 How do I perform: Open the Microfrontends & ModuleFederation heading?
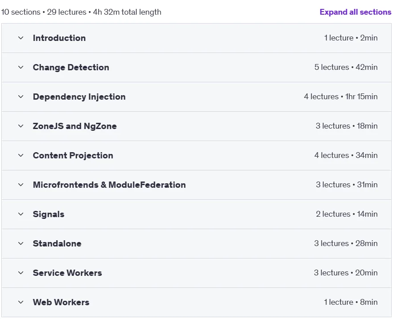pyautogui.click(x=109, y=185)
